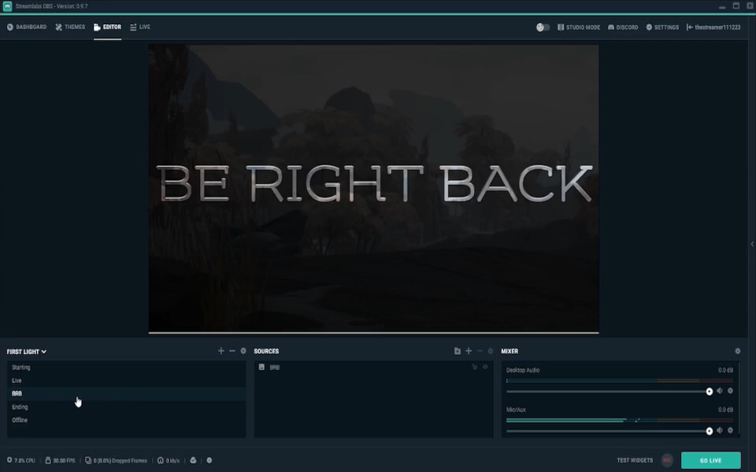The image size is (756, 472).
Task: Click the info icon in status bar
Action: [209, 460]
